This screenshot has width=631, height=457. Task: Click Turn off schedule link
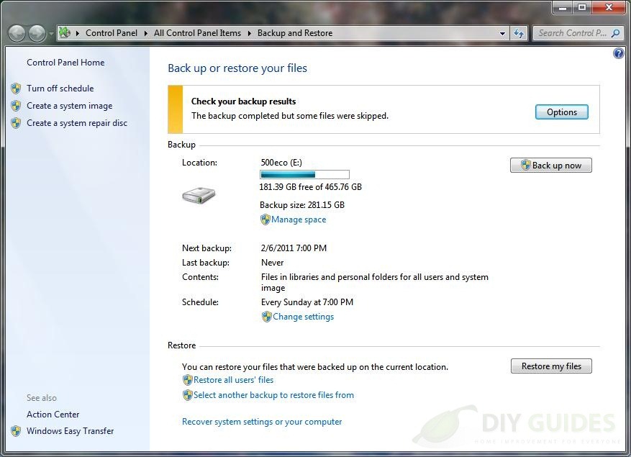(60, 89)
